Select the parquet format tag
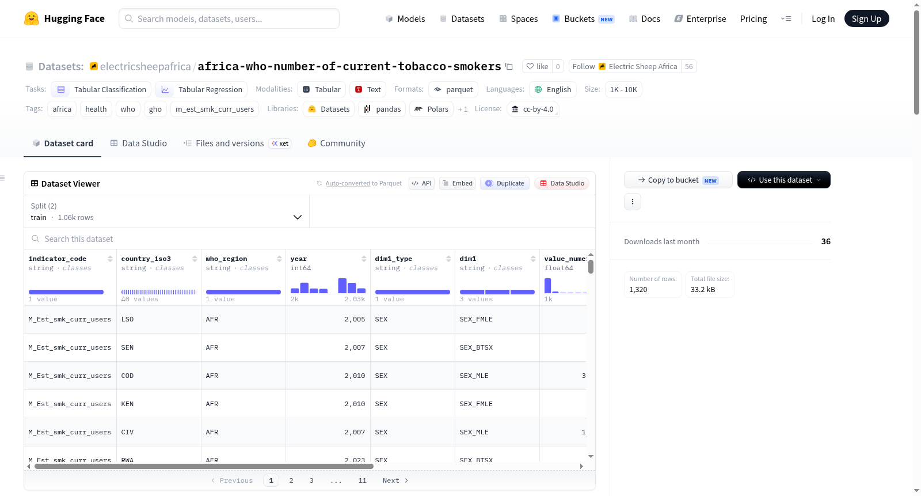The width and height of the screenshot is (921, 496). 454,89
